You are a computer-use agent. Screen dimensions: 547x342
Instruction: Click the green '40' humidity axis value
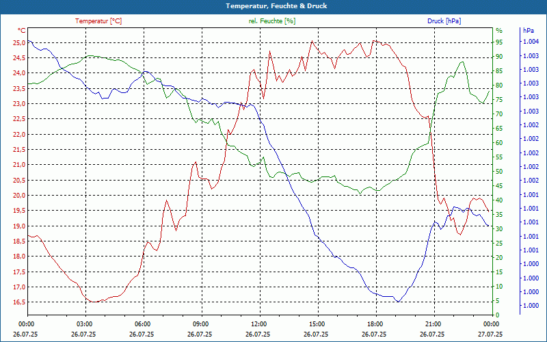(x=499, y=200)
